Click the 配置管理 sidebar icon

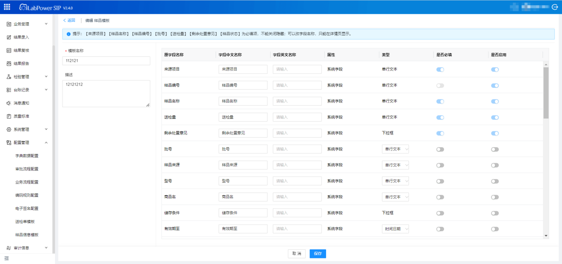(9, 143)
